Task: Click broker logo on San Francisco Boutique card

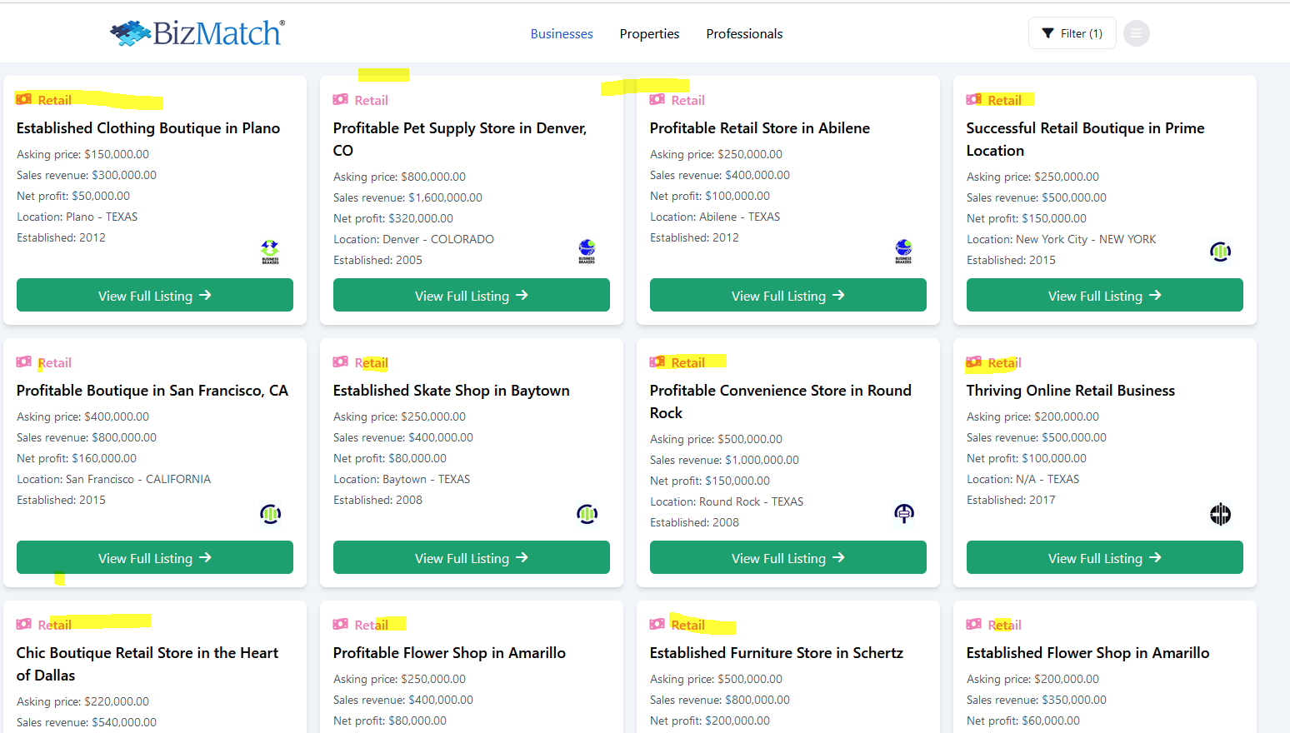Action: pyautogui.click(x=270, y=514)
